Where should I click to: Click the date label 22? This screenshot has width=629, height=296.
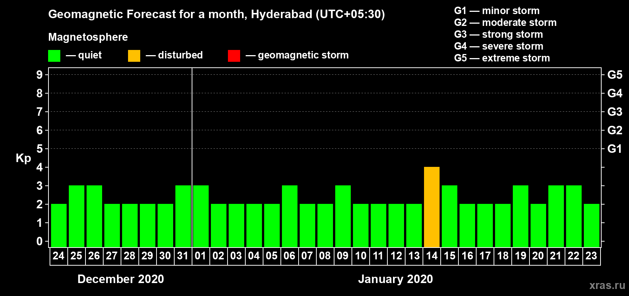tap(573, 256)
